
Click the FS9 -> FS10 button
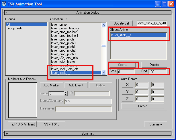pyautogui.click(x=51, y=124)
